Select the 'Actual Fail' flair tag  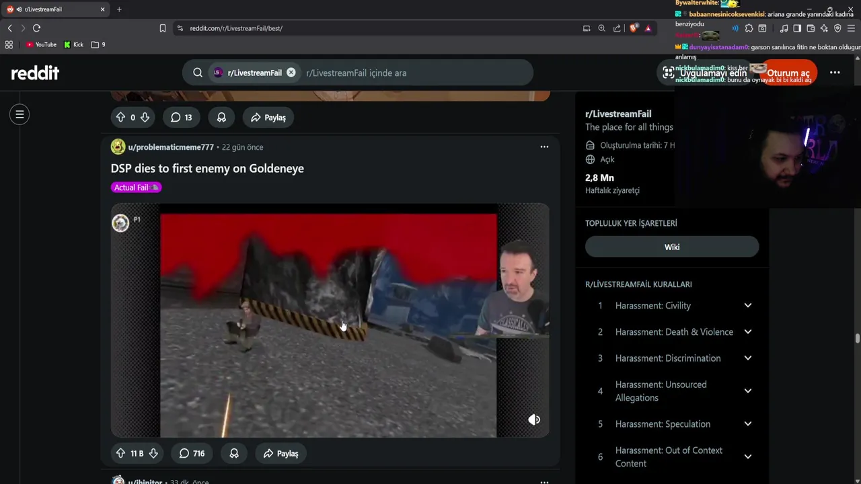click(x=136, y=188)
